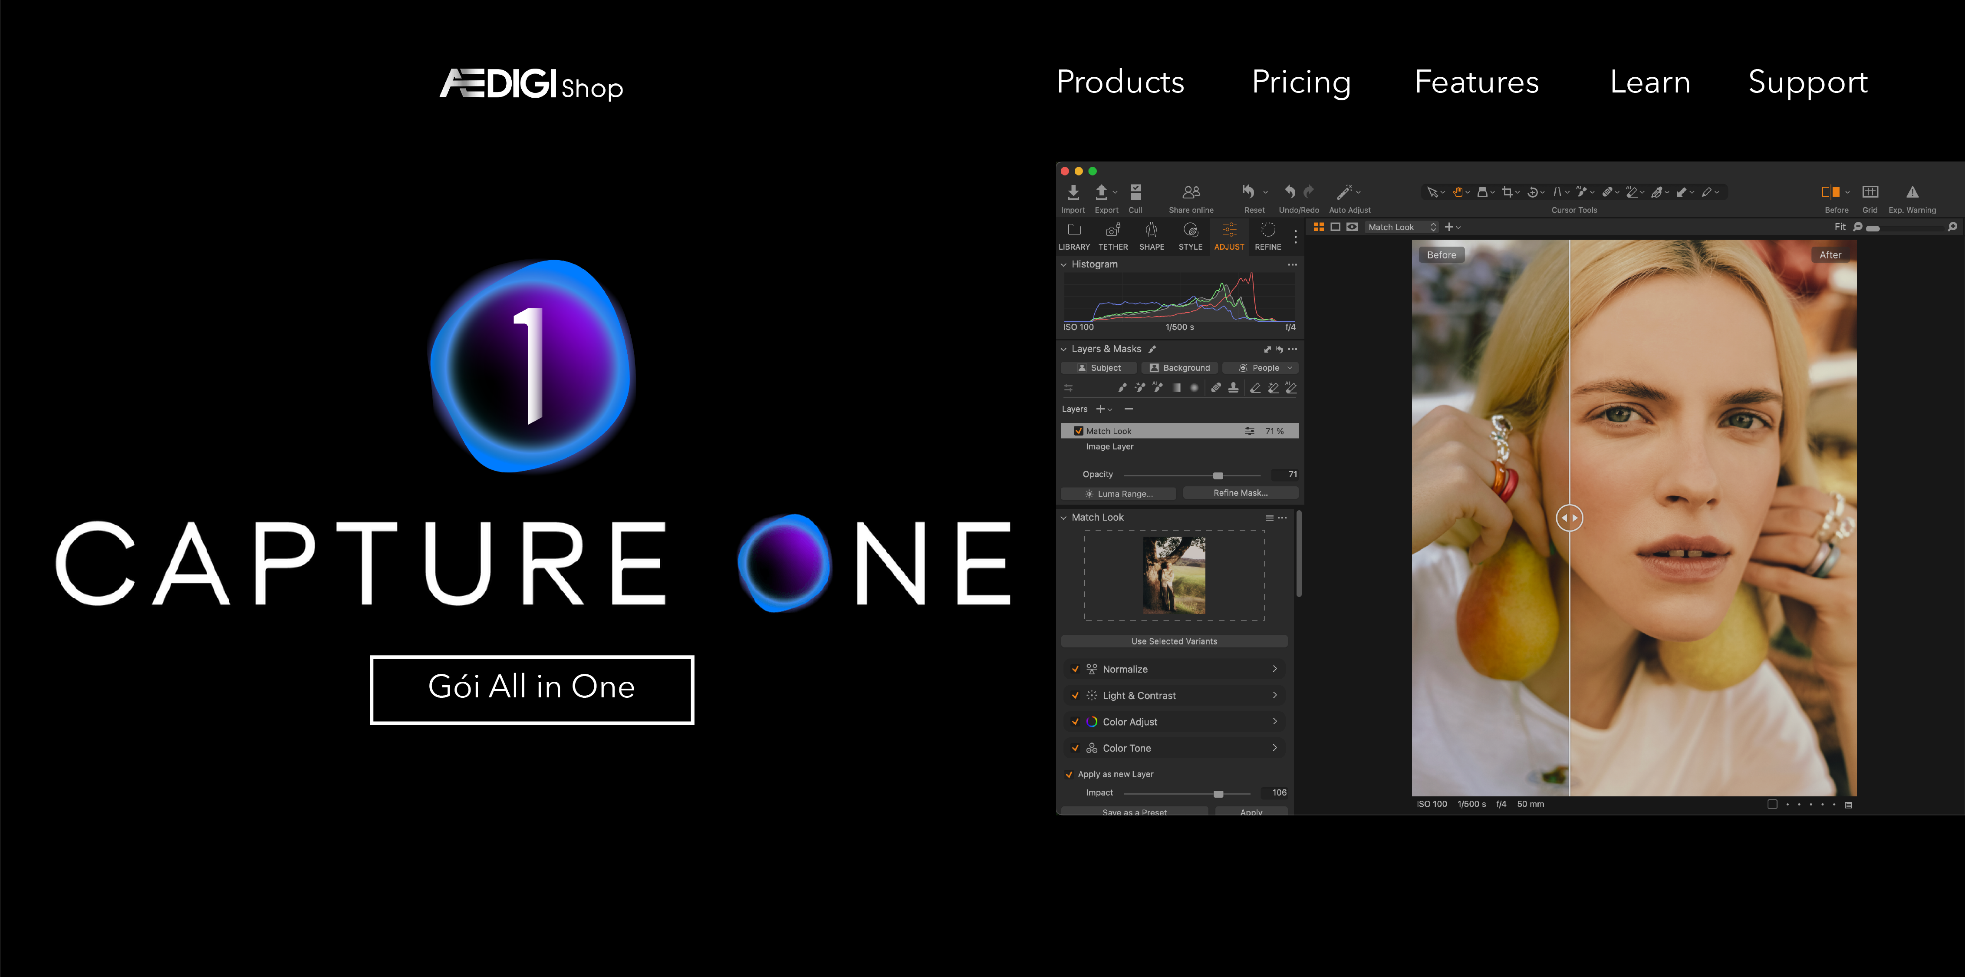Viewport: 1965px width, 977px height.
Task: Click the Draw Mask brush in Layers & Masks
Action: 1121,388
